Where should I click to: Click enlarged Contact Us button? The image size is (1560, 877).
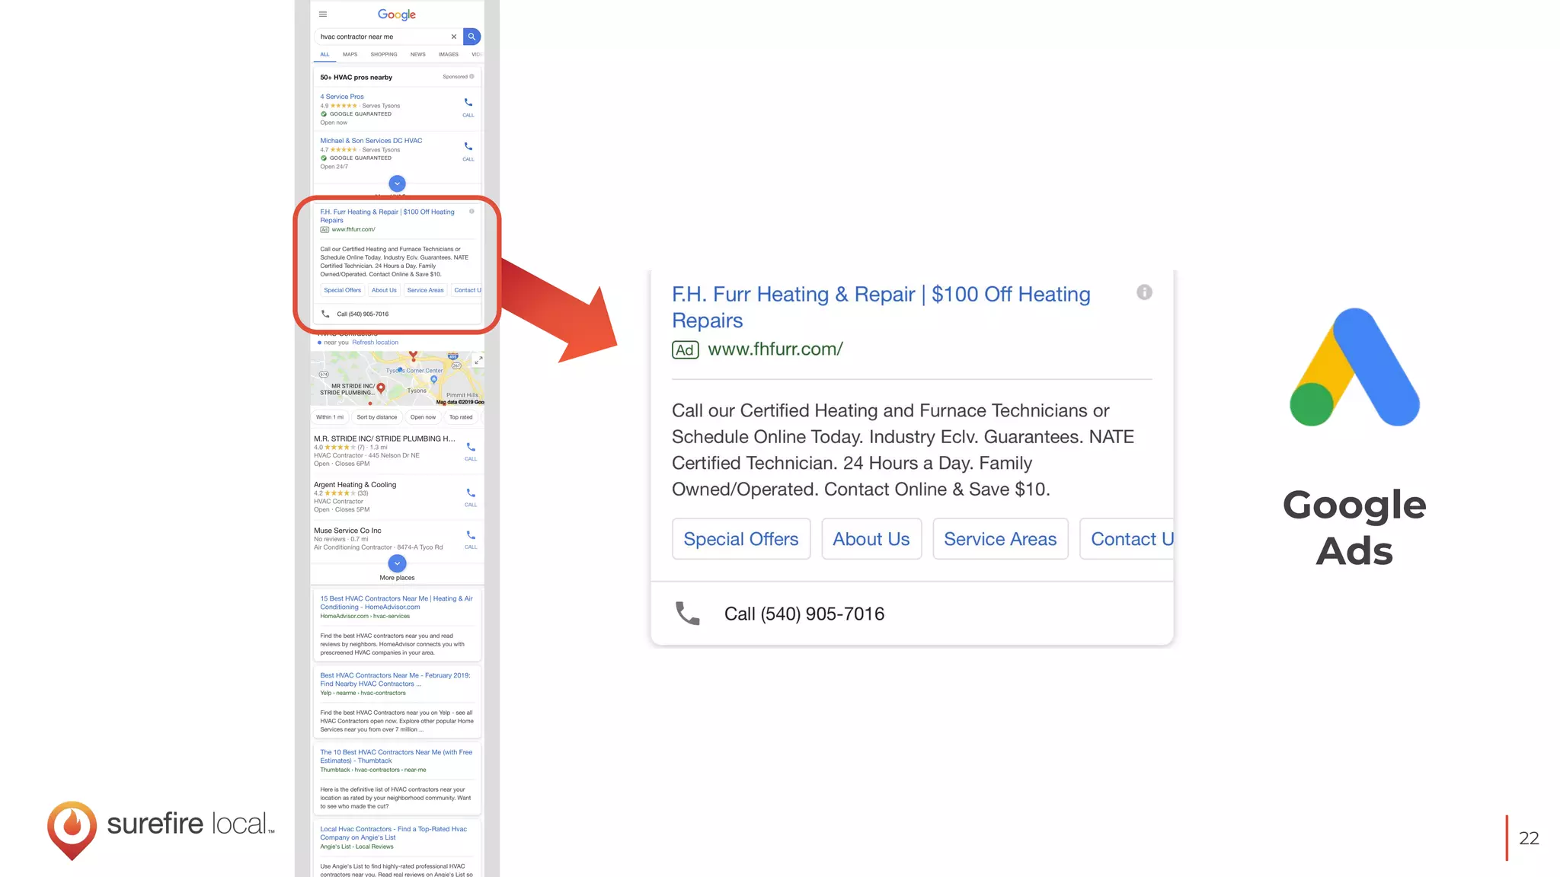[1127, 539]
